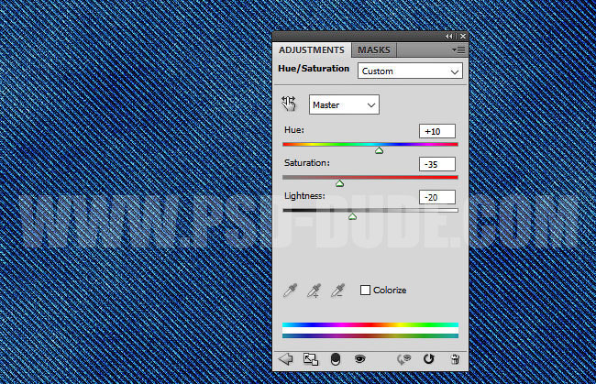Click the Hue/Saturation title text
Screen dimensions: 596x384
(x=314, y=69)
